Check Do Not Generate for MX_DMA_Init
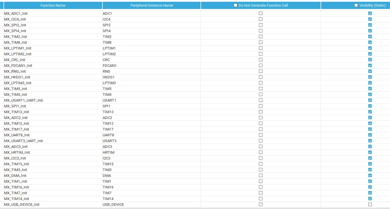Viewport: 390px width, 209px height. pos(261,175)
